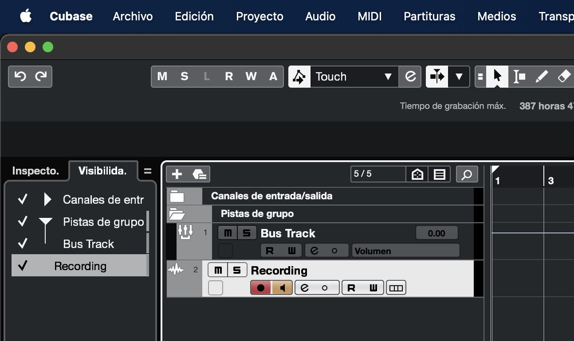
Task: Open the Proyecto menu
Action: 259,16
